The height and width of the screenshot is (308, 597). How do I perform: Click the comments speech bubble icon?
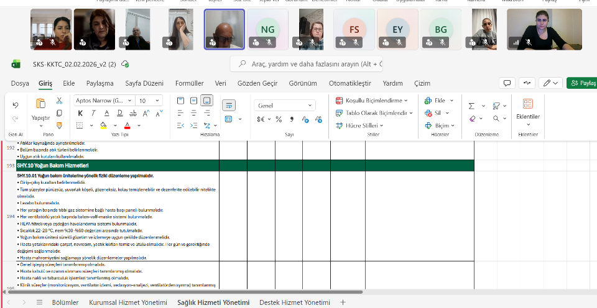[507, 83]
